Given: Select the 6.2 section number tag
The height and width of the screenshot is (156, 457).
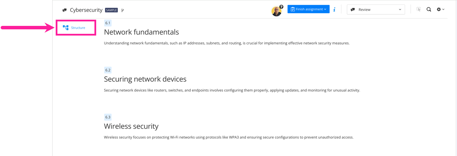Looking at the screenshot, I should coord(108,70).
